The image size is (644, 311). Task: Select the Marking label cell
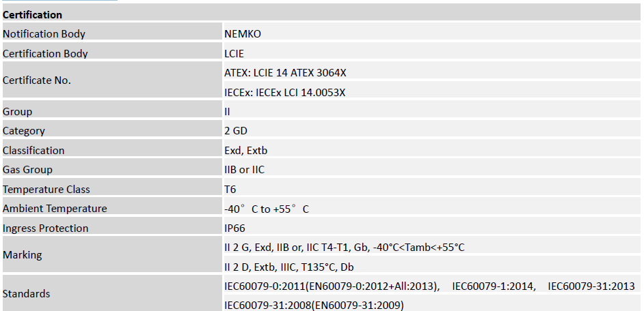point(23,255)
